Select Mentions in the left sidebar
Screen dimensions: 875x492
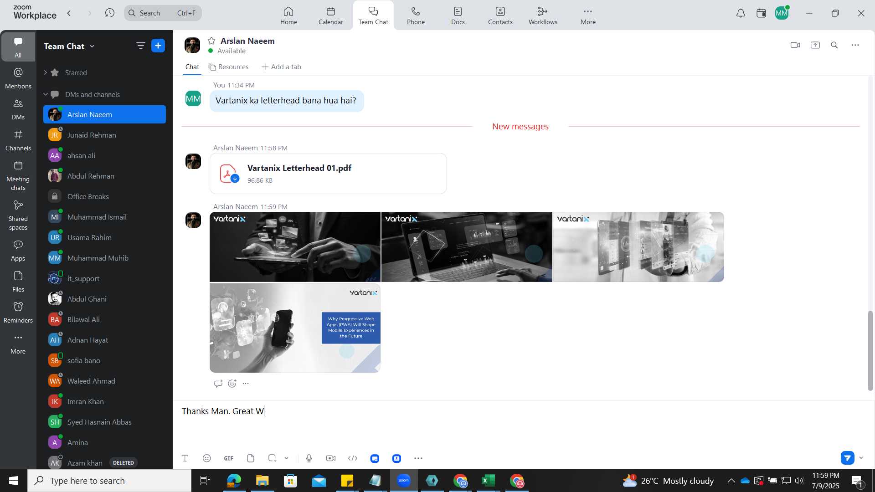pyautogui.click(x=18, y=78)
